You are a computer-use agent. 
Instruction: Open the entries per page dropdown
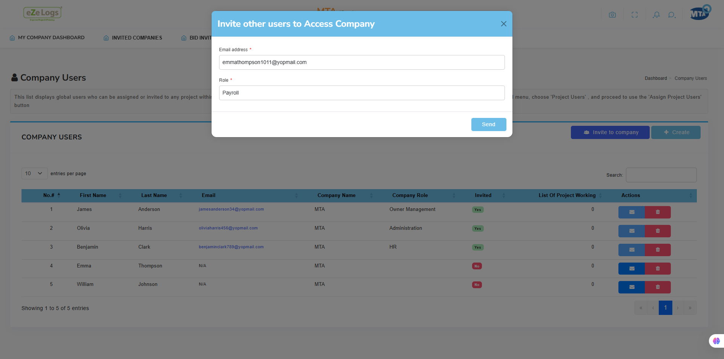click(34, 173)
